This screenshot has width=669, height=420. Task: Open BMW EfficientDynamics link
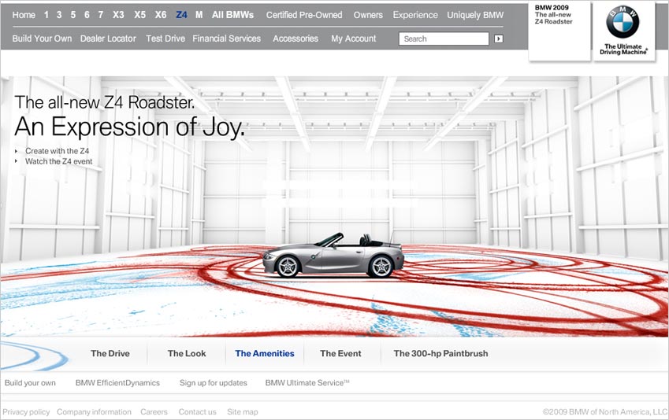[x=117, y=382]
